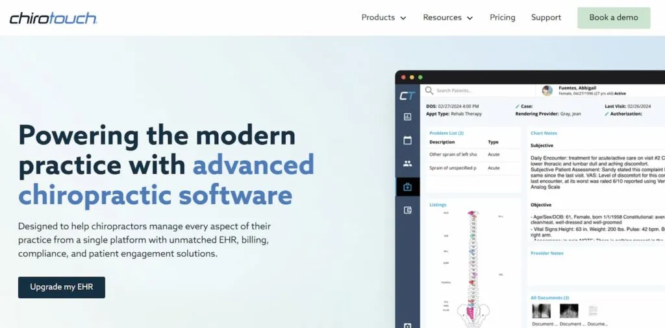Click the Type column header
This screenshot has width=665, height=328.
pos(494,142)
